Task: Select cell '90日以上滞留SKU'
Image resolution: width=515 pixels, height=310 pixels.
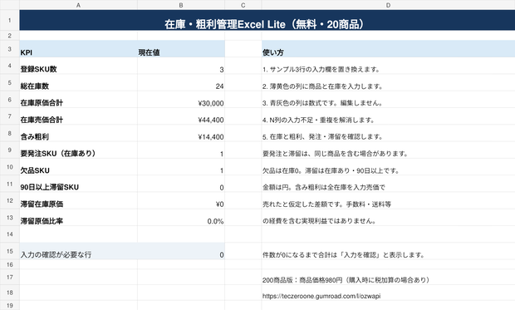Action: tap(78, 184)
